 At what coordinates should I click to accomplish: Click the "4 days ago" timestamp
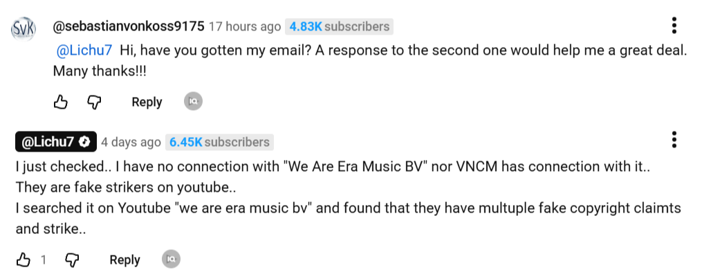tap(131, 142)
